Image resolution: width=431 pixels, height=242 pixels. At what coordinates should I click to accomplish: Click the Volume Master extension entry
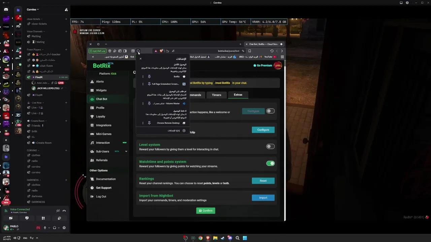169,104
